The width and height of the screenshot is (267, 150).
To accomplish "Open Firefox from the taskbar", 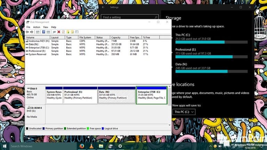I will click(82, 146).
